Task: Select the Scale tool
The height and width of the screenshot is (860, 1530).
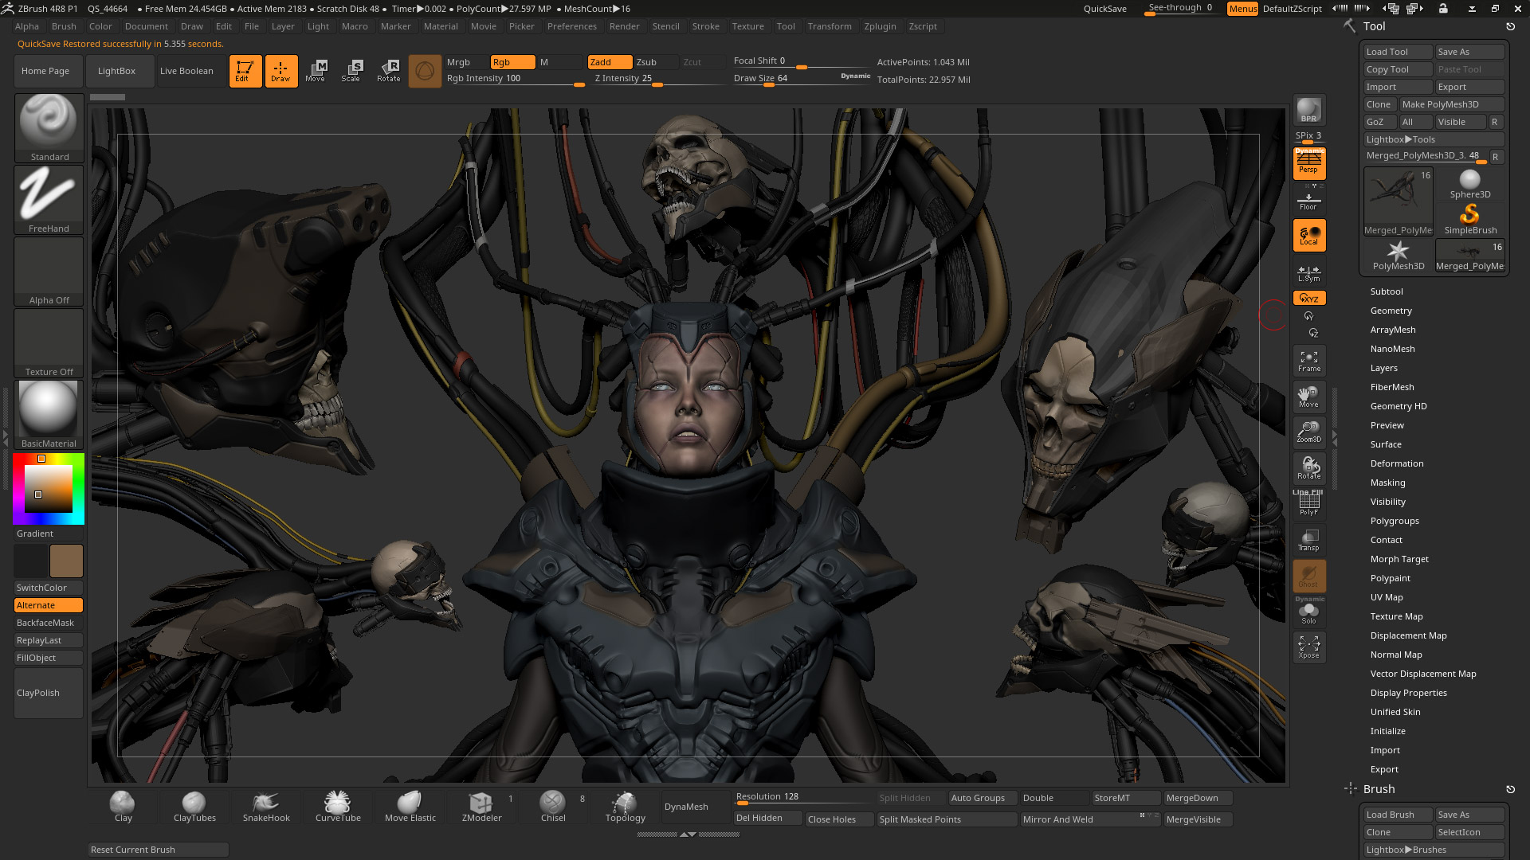Action: [351, 71]
